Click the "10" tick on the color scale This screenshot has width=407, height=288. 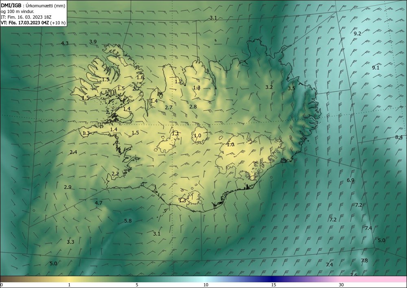[x=206, y=285]
